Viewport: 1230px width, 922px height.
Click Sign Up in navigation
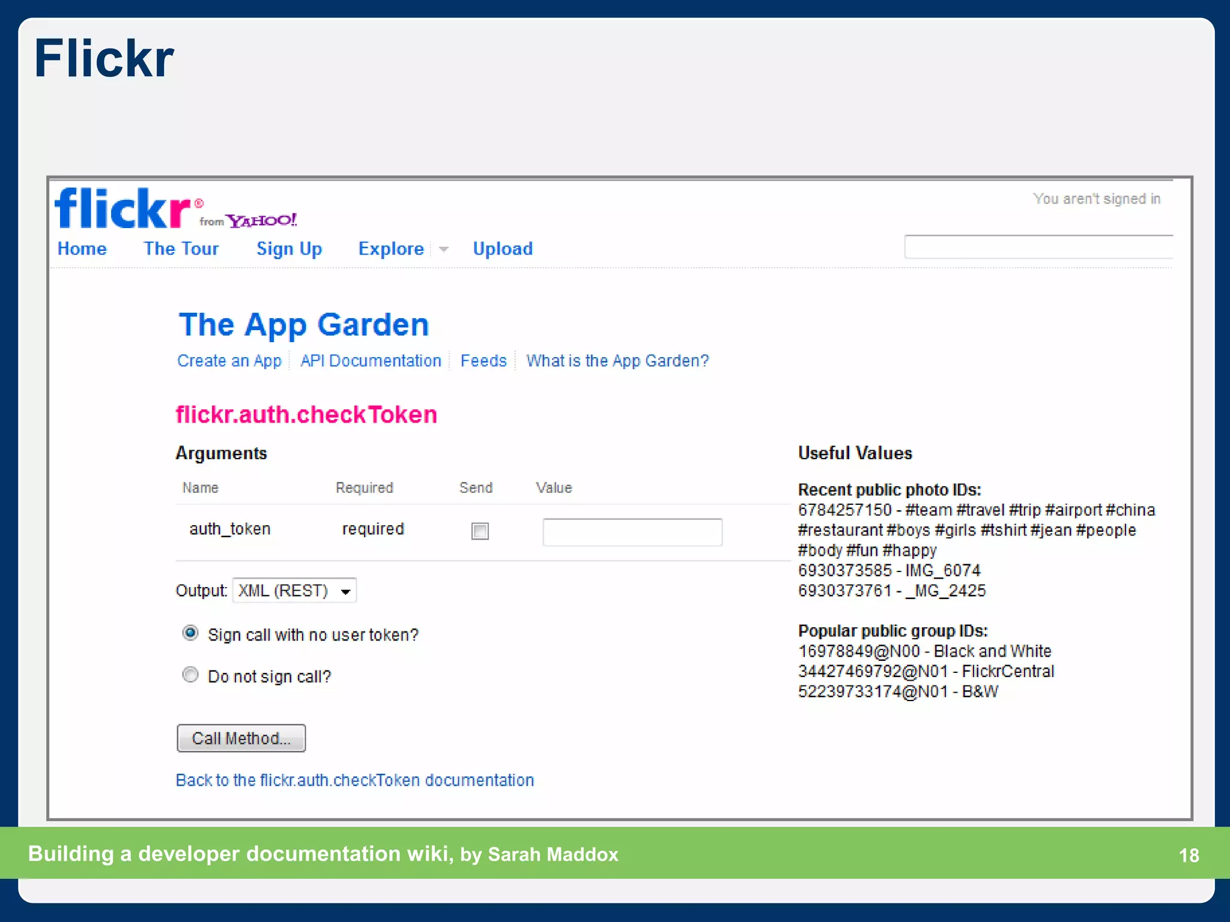point(289,249)
